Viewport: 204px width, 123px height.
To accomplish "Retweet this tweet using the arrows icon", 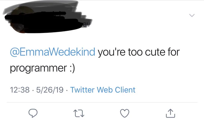I will [79, 113].
